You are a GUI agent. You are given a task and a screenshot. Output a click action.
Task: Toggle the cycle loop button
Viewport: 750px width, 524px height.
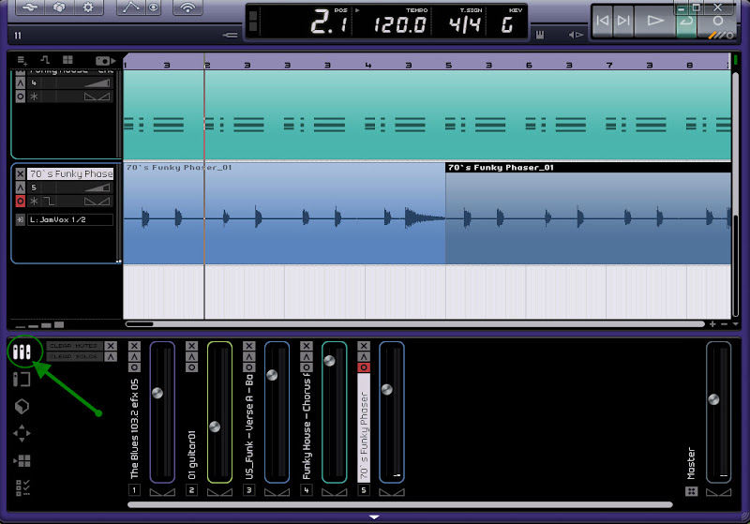[687, 21]
